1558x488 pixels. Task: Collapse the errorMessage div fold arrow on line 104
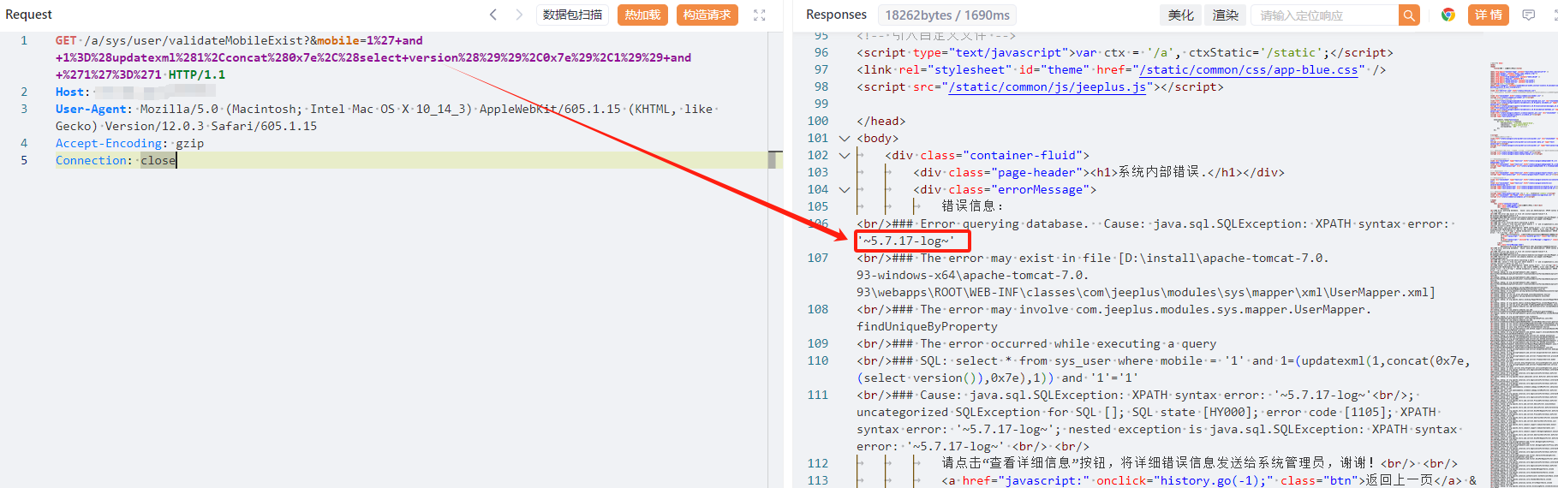pos(845,189)
